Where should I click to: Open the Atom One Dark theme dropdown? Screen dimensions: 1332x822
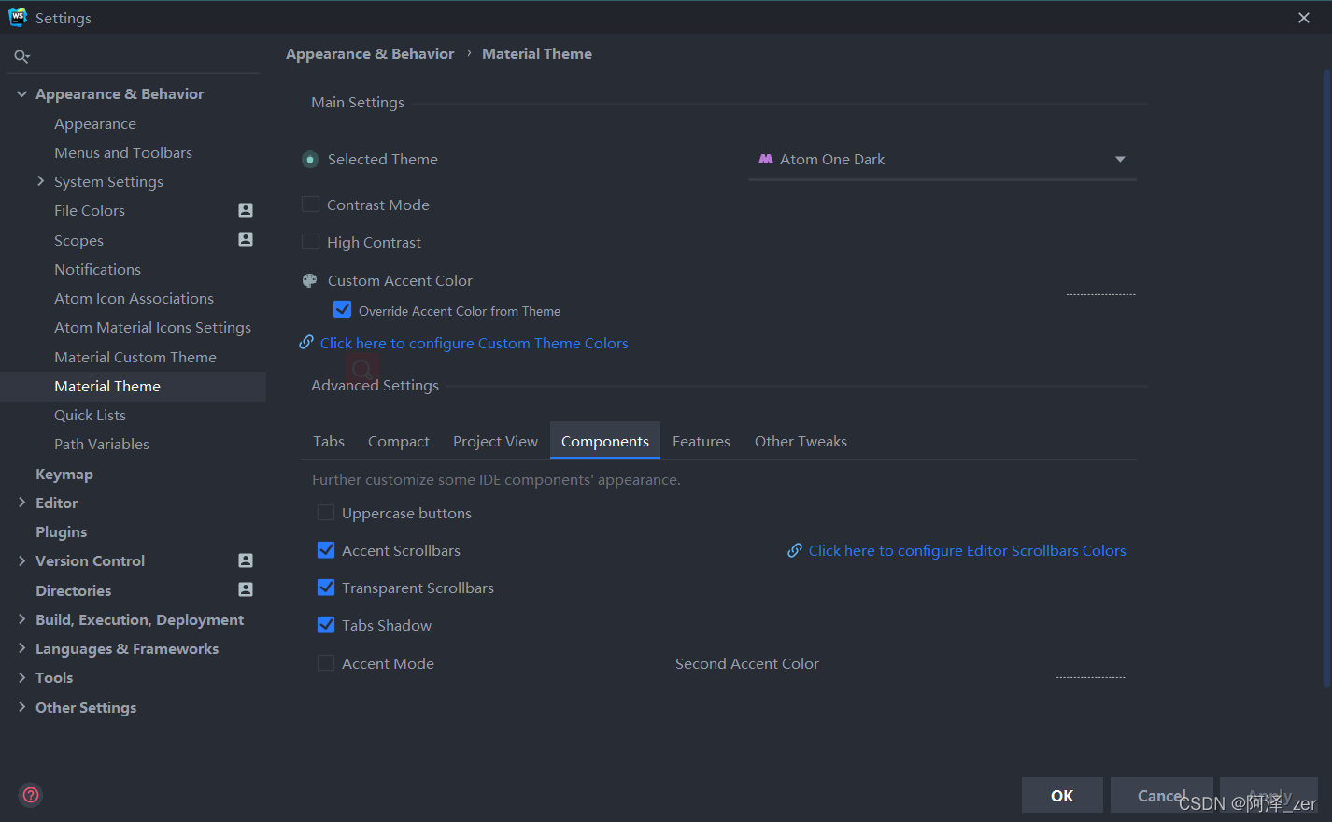[942, 160]
